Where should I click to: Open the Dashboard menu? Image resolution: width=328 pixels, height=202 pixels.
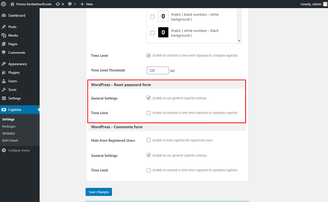point(20,16)
